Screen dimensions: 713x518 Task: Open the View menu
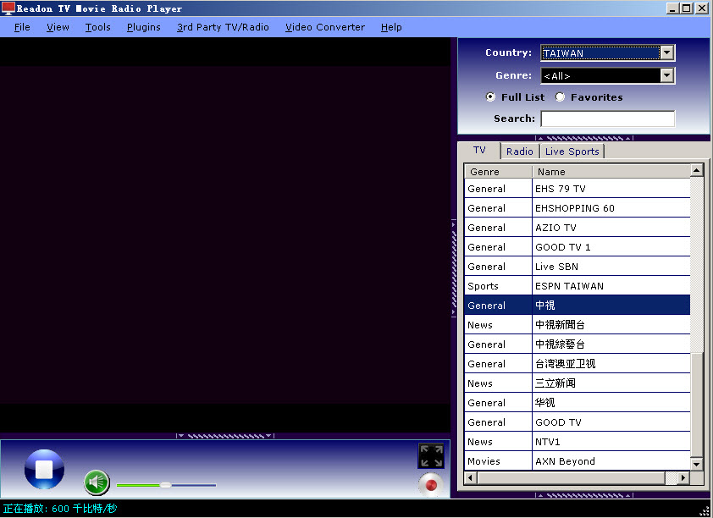(x=58, y=27)
